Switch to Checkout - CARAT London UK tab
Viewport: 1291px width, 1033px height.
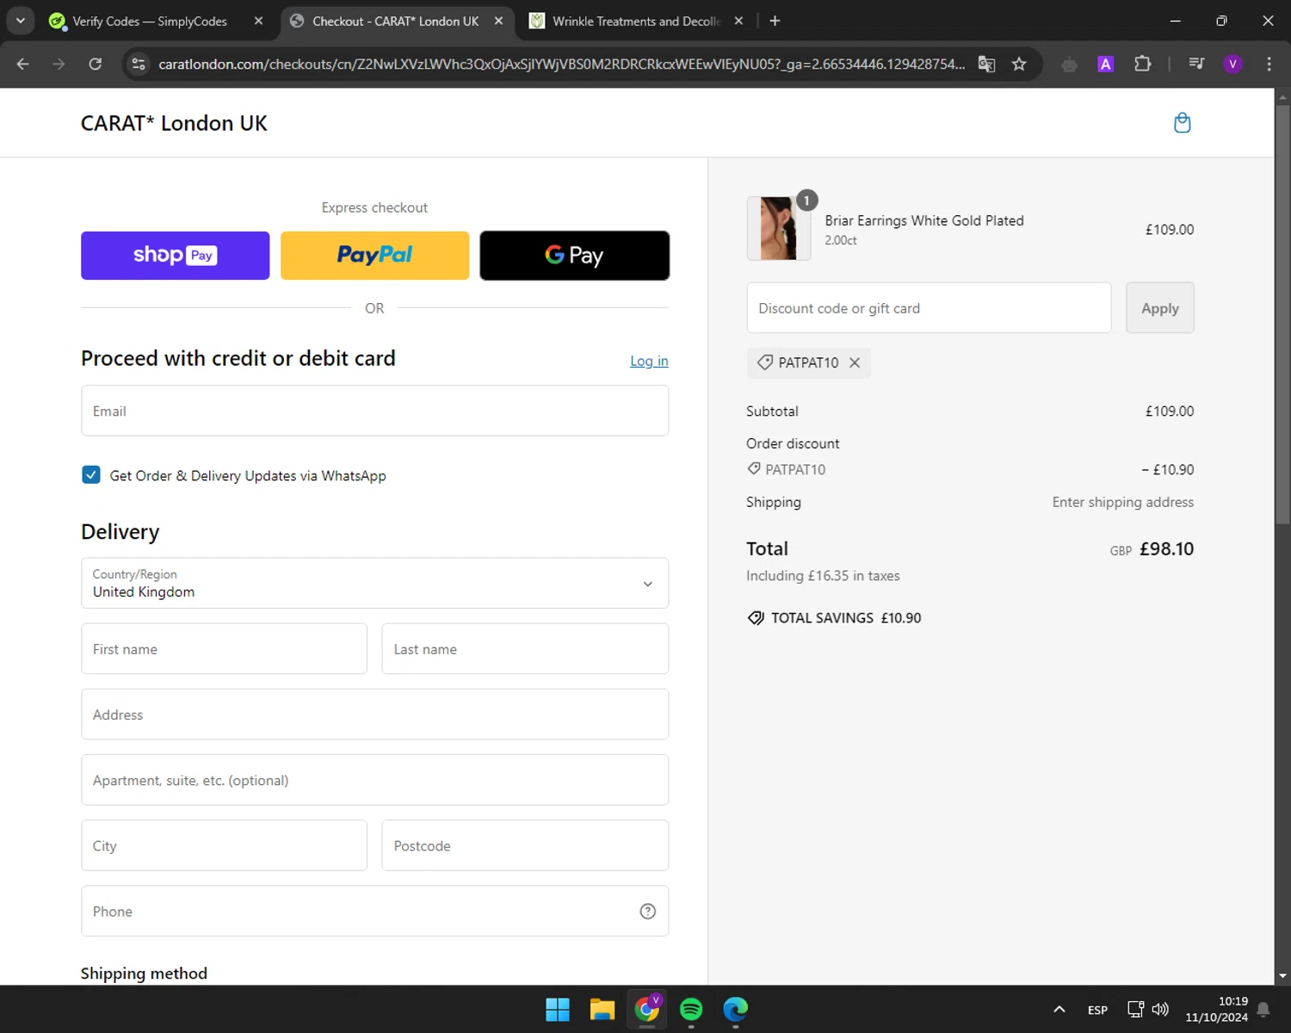[x=395, y=21]
